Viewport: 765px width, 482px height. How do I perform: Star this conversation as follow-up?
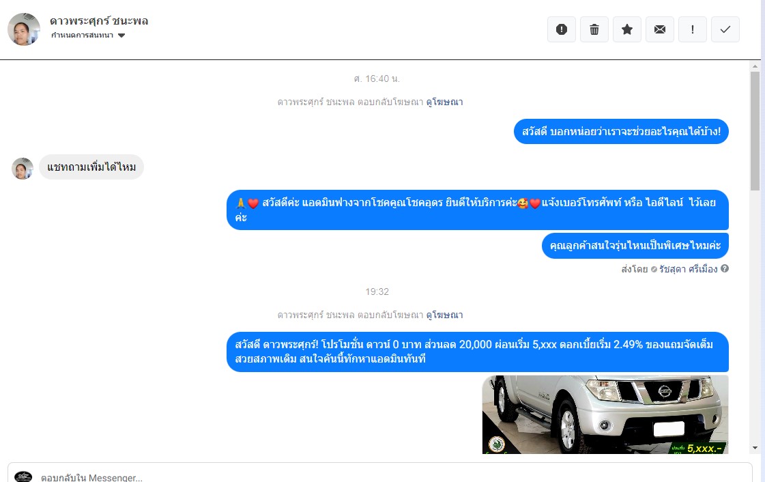pos(627,29)
